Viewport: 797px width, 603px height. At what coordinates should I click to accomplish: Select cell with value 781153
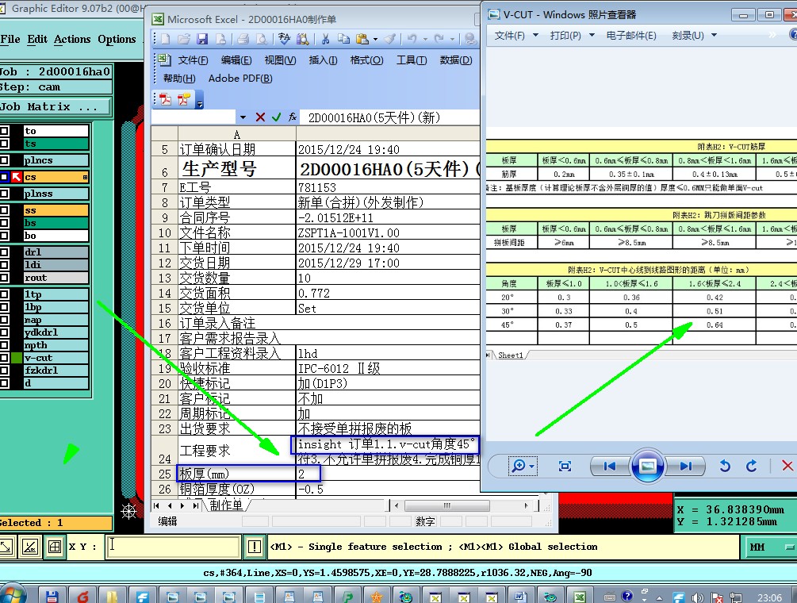coord(387,187)
